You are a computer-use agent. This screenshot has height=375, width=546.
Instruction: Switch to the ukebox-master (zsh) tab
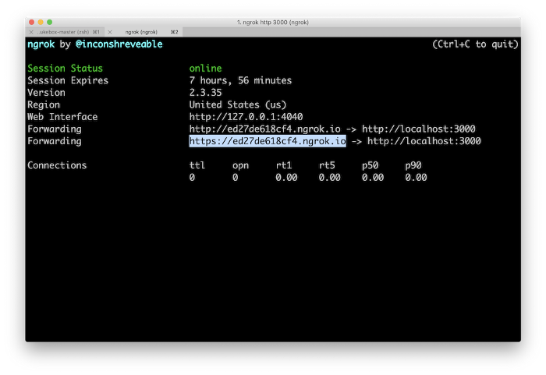click(x=65, y=32)
